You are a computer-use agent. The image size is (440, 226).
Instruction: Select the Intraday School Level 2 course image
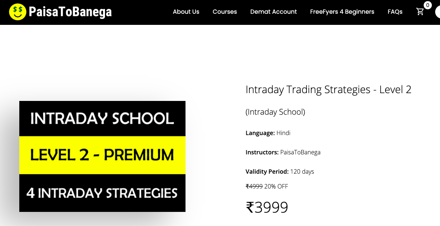click(102, 156)
